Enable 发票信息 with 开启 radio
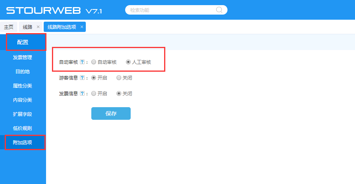This screenshot has height=184, width=355. 94,93
